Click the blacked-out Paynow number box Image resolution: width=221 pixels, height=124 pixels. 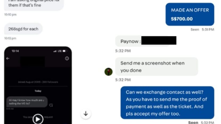(159, 40)
